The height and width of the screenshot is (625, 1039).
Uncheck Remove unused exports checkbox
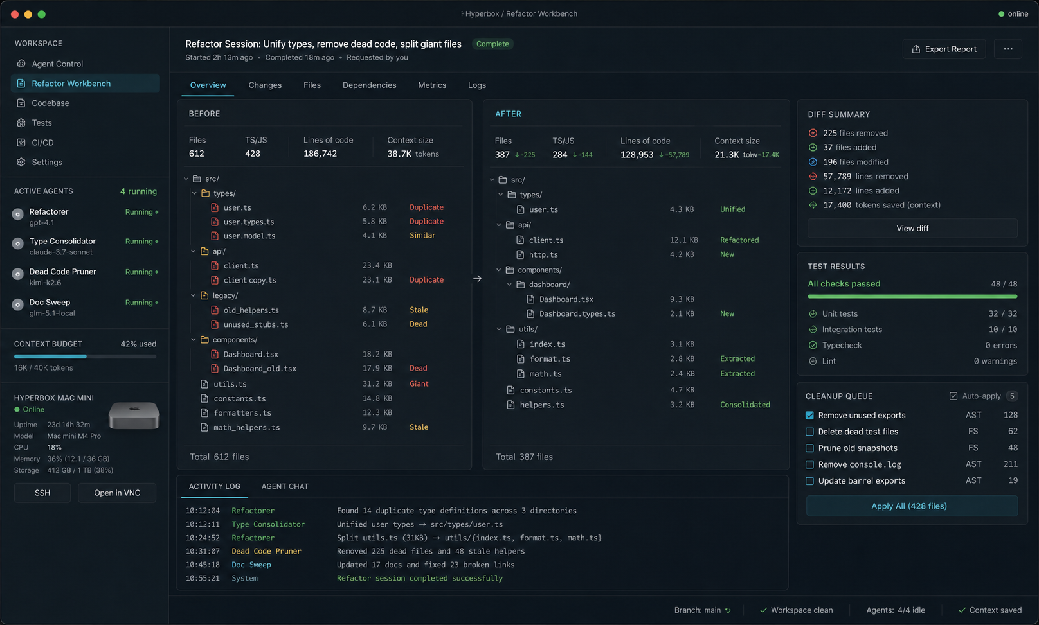(810, 415)
